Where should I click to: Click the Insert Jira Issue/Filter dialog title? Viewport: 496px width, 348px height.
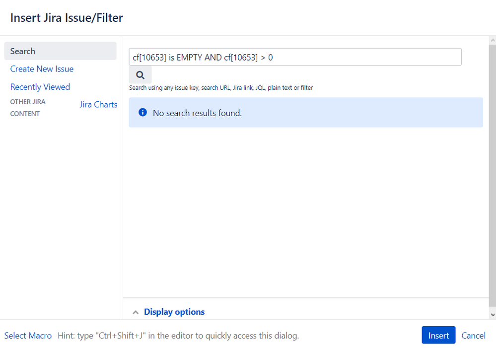pos(67,17)
